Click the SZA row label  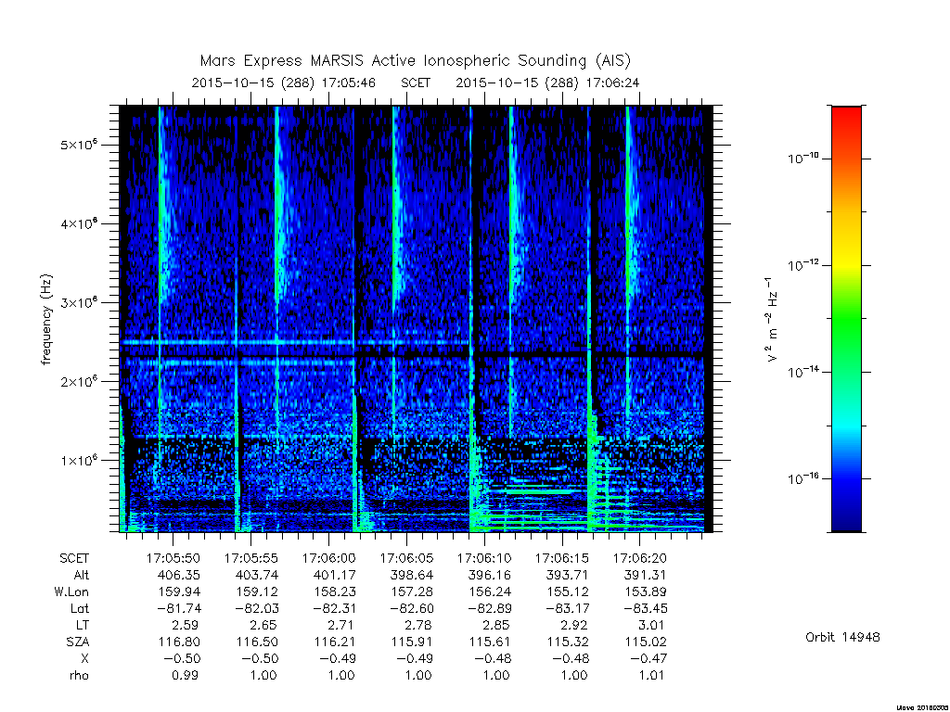[78, 642]
